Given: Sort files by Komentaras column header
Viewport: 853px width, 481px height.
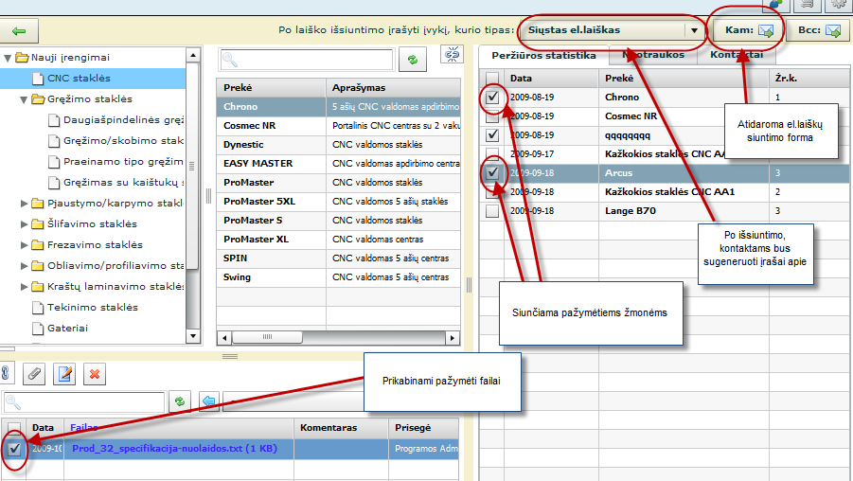Looking at the screenshot, I should (341, 428).
